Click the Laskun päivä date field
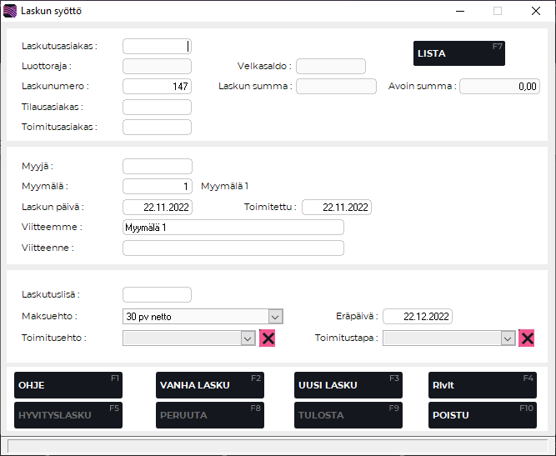The width and height of the screenshot is (556, 456). pos(157,208)
